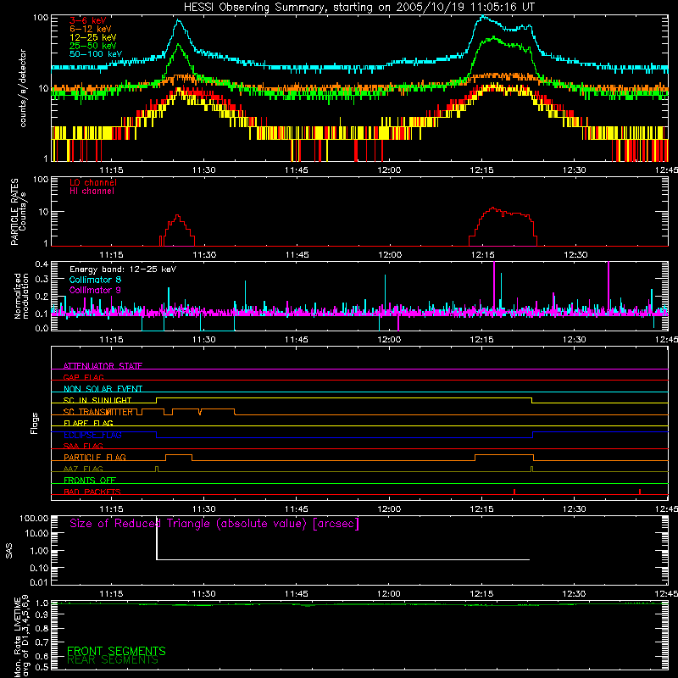Click the SAS axis label

pyautogui.click(x=9, y=551)
